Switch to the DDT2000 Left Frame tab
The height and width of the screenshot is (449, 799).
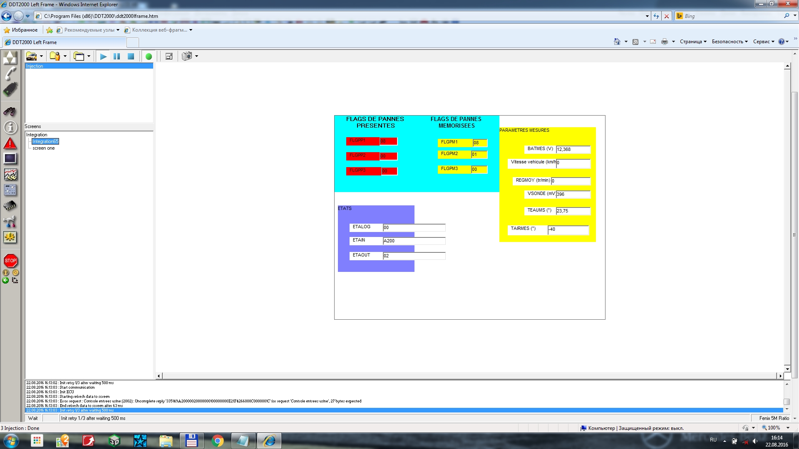point(65,42)
